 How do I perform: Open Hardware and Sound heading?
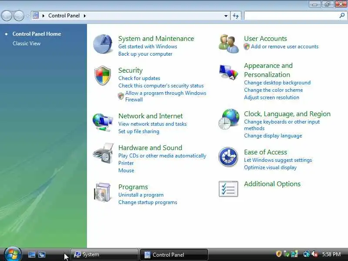[x=150, y=148]
